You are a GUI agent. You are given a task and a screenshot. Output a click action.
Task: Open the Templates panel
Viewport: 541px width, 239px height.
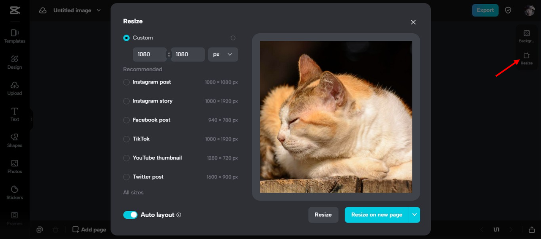pos(15,36)
